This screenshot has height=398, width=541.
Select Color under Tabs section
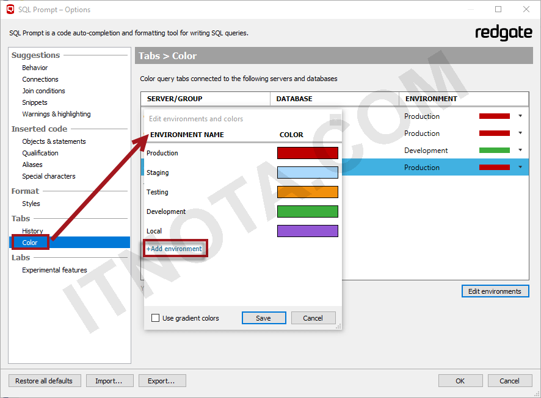(x=30, y=243)
